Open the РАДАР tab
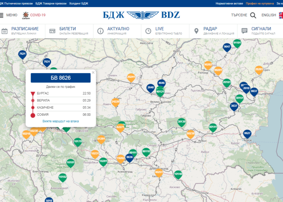 pyautogui.click(x=213, y=31)
